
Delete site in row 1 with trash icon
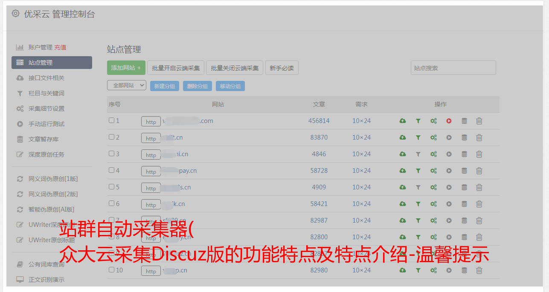(479, 121)
